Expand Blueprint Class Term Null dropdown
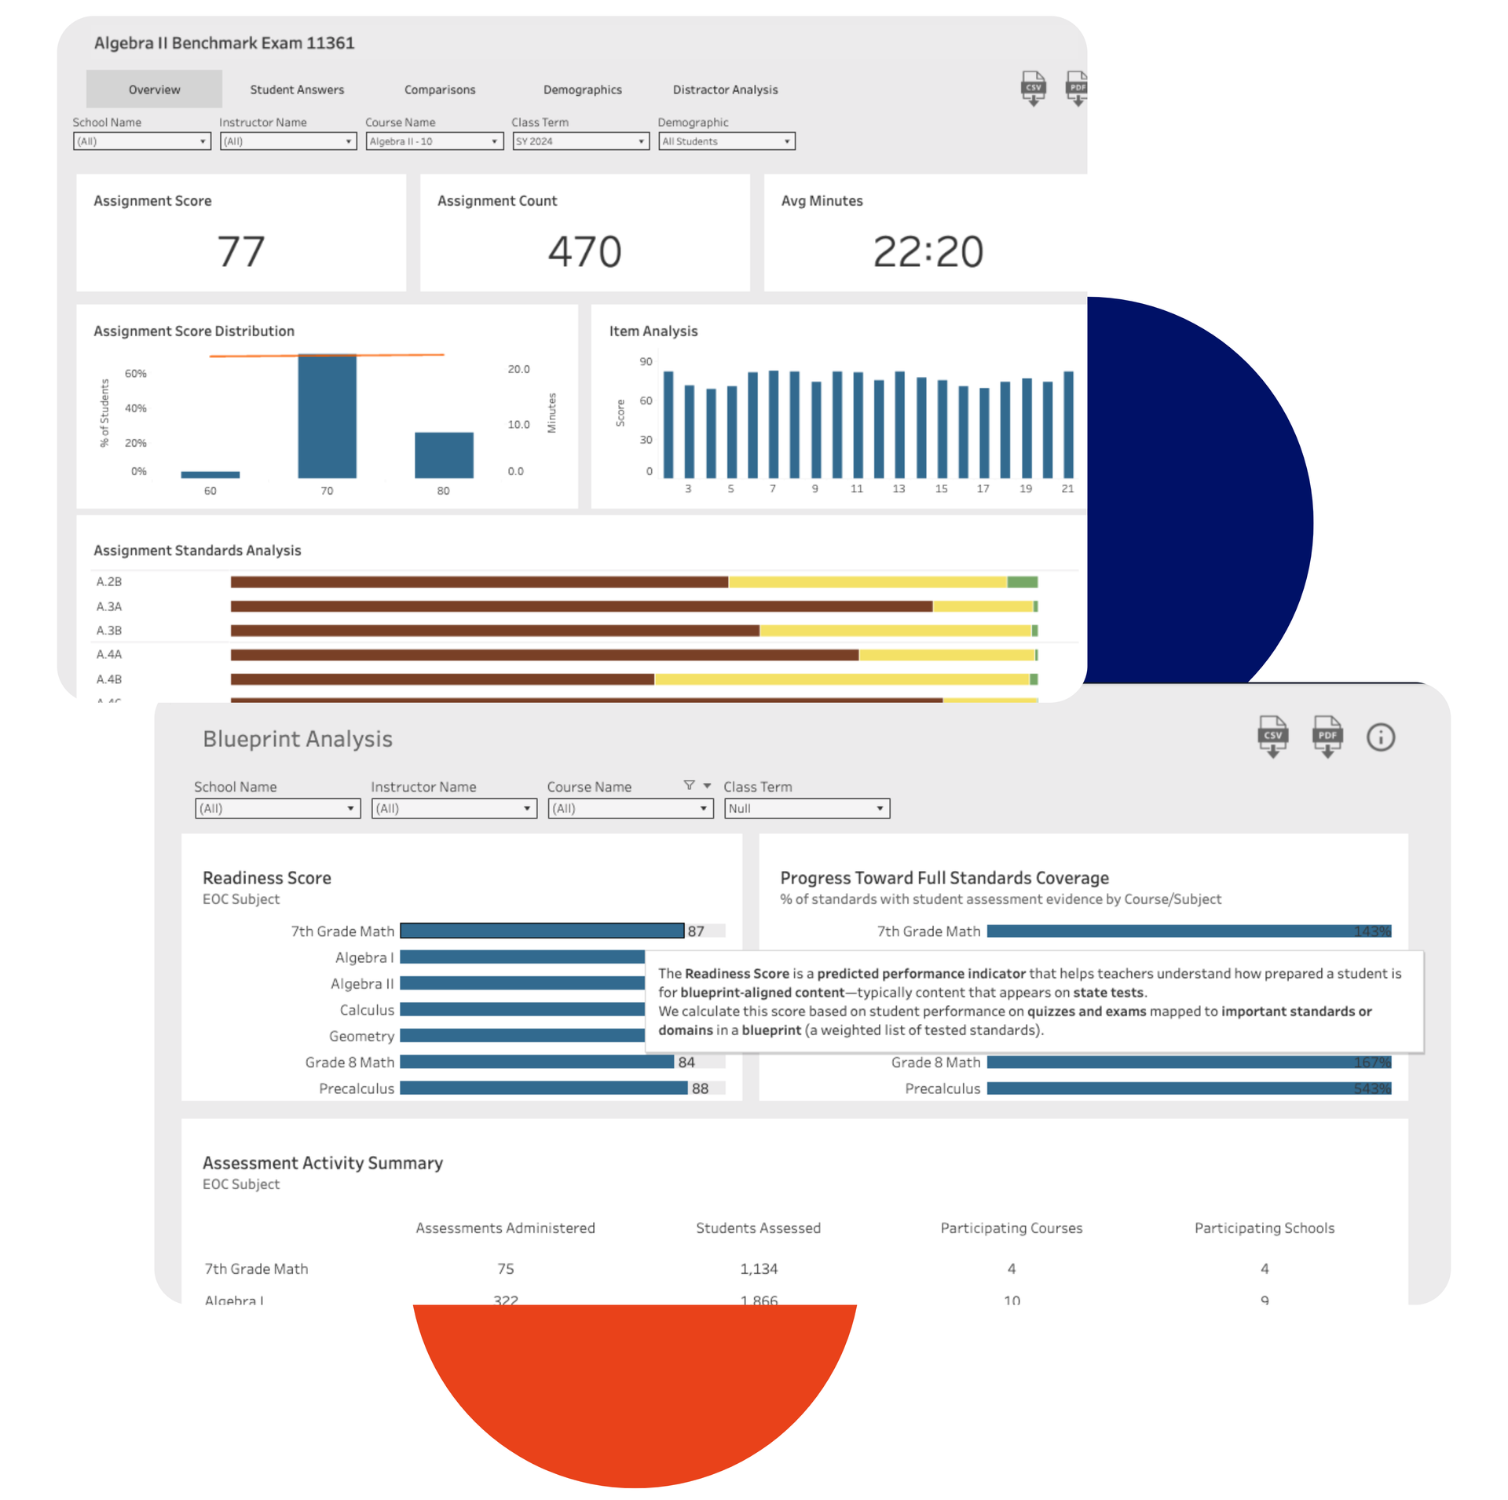This screenshot has width=1508, height=1500. click(806, 808)
